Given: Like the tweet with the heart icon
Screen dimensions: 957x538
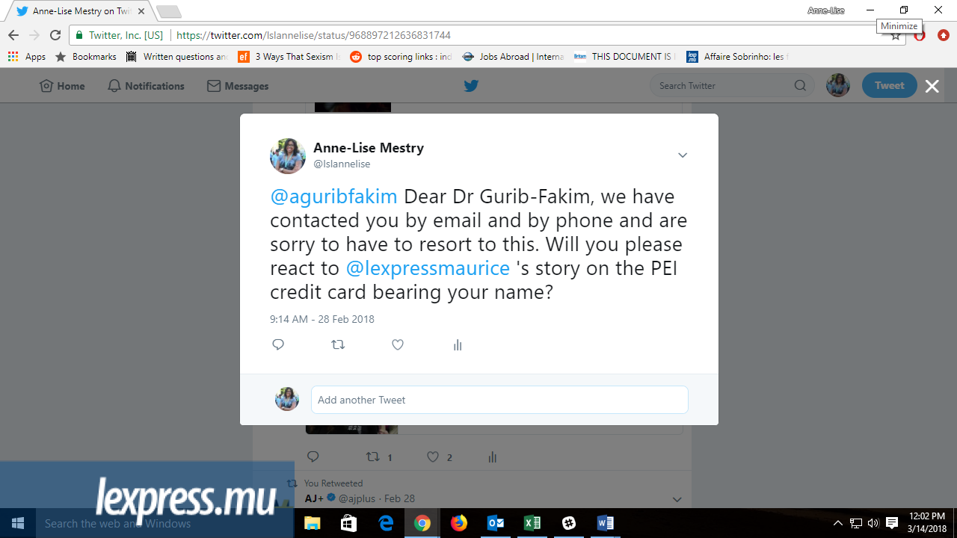Looking at the screenshot, I should coord(398,344).
